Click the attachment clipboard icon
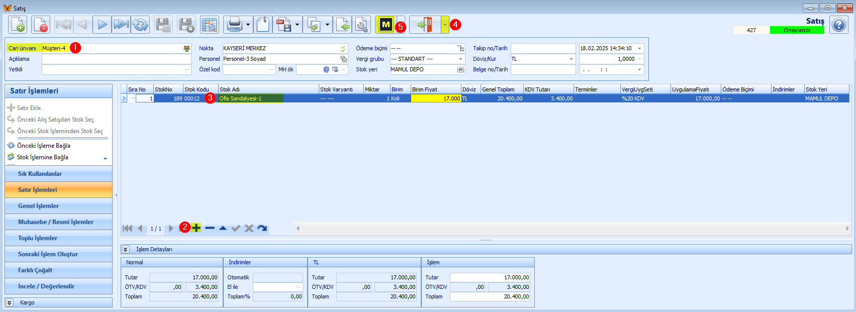856x312 pixels. click(x=263, y=25)
